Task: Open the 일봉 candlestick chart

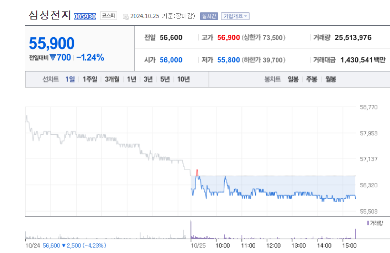Action: point(293,80)
